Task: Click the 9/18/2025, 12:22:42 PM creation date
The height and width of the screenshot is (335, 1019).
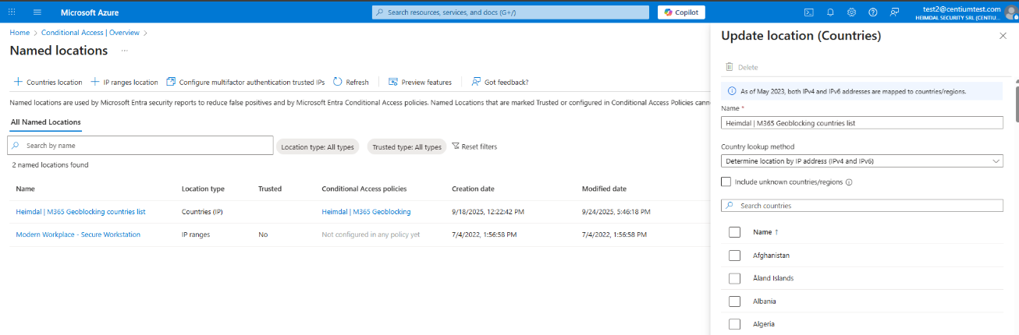Action: coord(488,212)
